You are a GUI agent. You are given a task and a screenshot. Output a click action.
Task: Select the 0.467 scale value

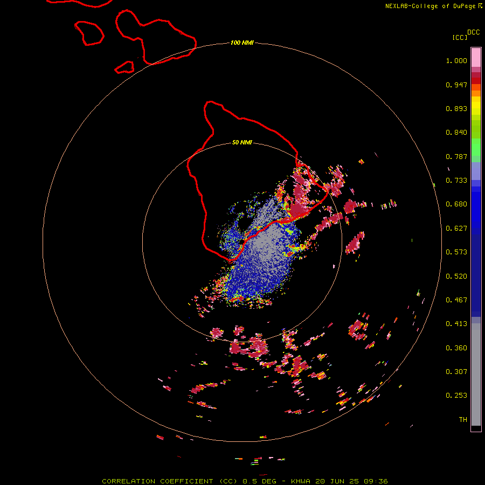[x=456, y=300]
